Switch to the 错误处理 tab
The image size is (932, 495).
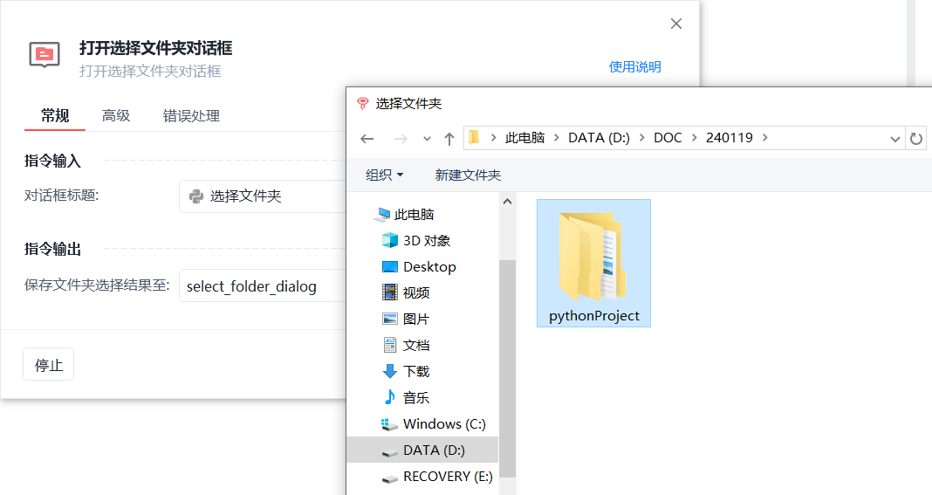pyautogui.click(x=191, y=115)
